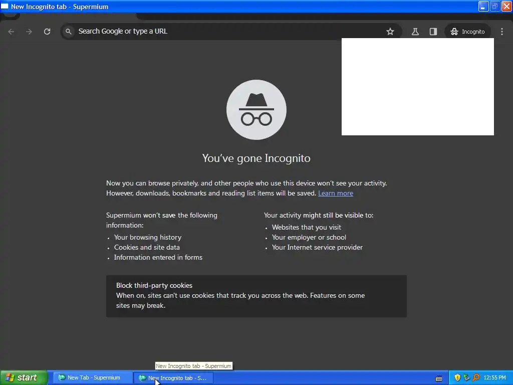Image resolution: width=513 pixels, height=385 pixels.
Task: Click the Websites that you visit item
Action: pos(306,227)
